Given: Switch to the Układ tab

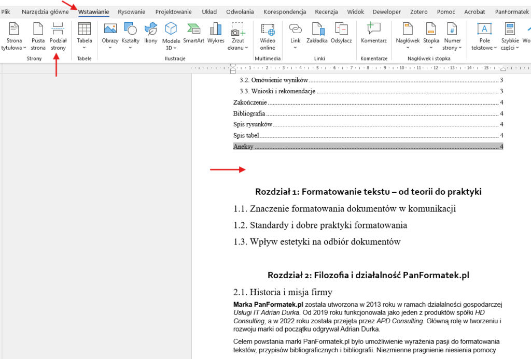Looking at the screenshot, I should (209, 12).
